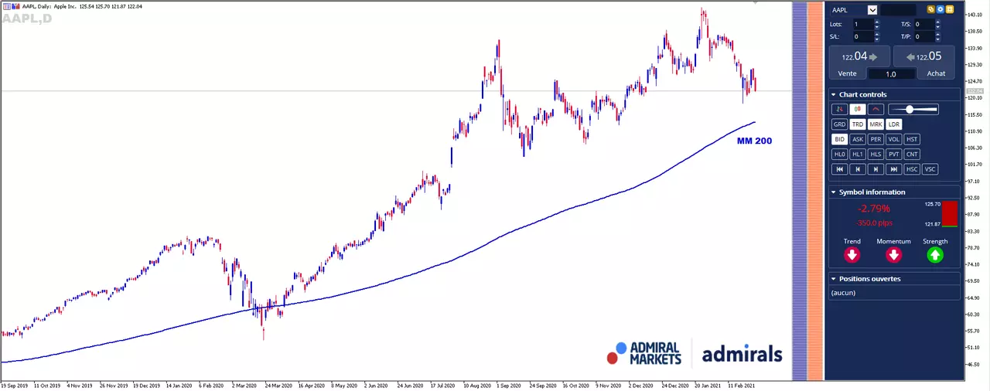Increase T/P with up stepper

point(937,34)
